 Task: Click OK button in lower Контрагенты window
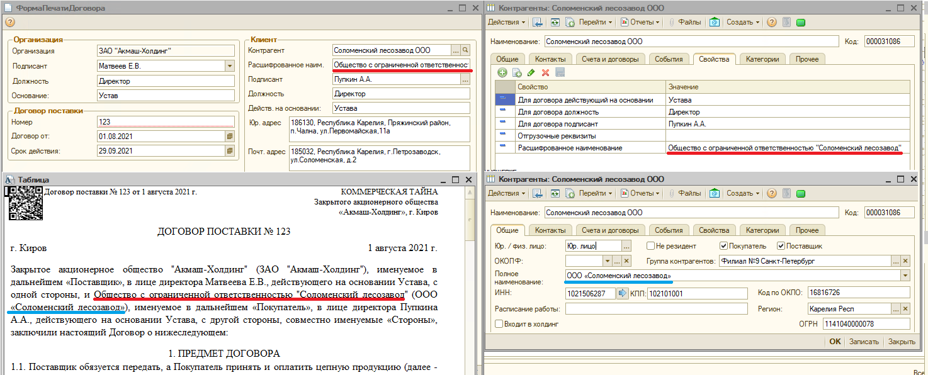(x=835, y=342)
